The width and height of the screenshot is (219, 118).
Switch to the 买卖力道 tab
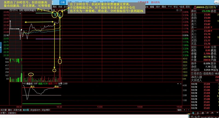coord(18,110)
